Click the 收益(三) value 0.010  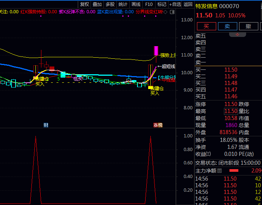pyautogui.click(x=231, y=154)
